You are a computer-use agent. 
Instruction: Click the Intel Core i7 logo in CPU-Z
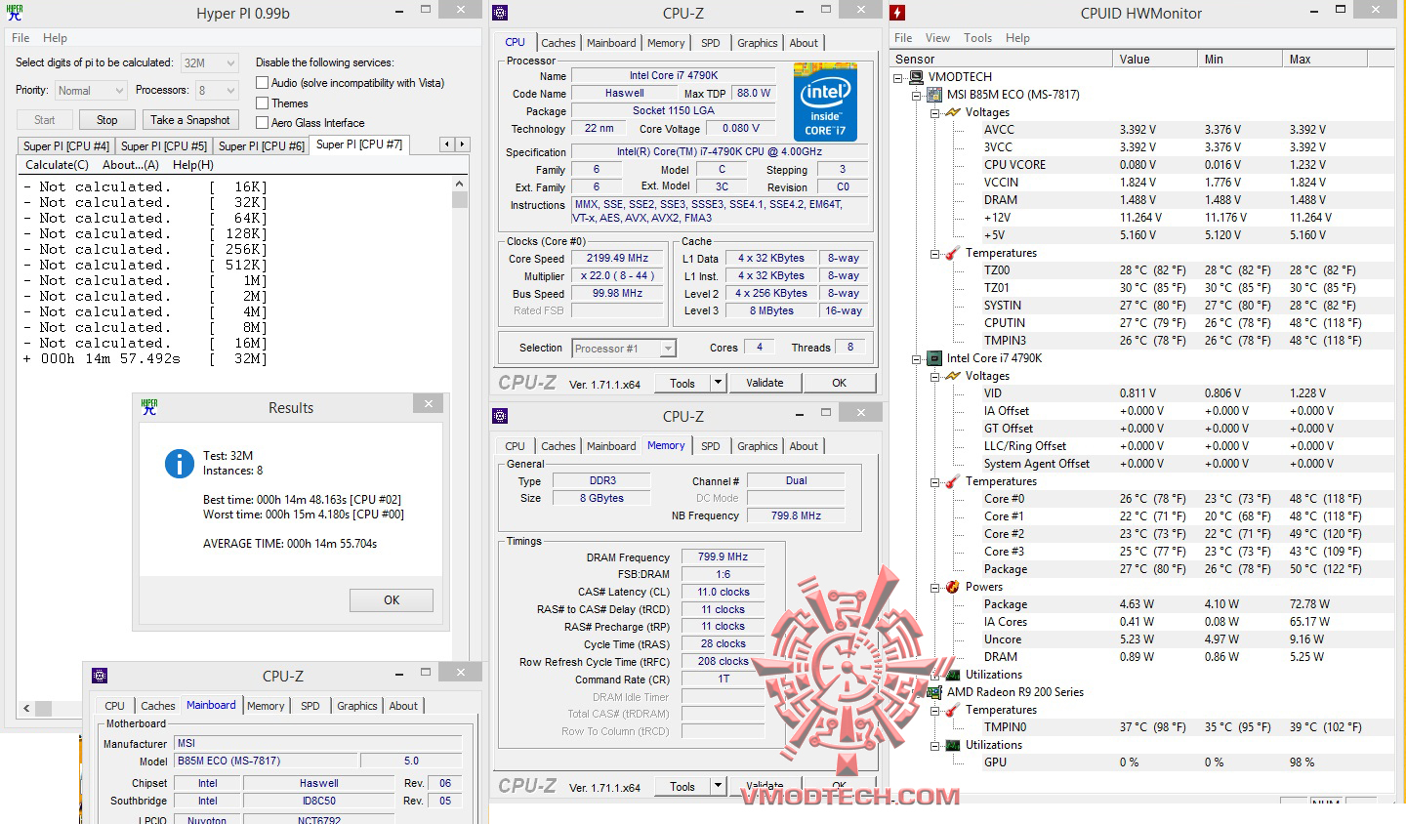point(825,103)
